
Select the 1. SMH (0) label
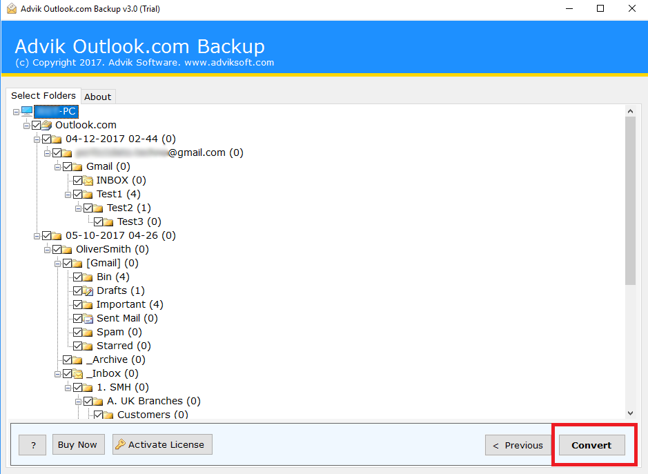click(123, 387)
